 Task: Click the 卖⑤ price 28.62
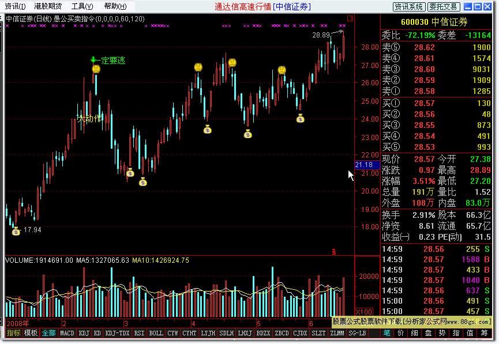tap(424, 47)
